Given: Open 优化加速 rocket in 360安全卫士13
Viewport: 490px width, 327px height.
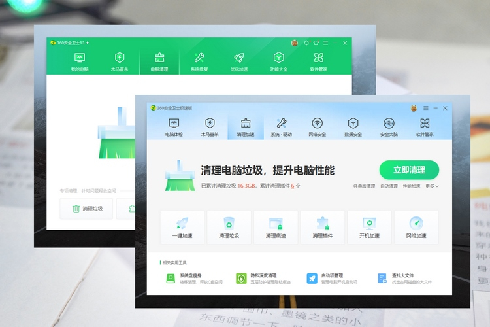Looking at the screenshot, I should pyautogui.click(x=239, y=62).
